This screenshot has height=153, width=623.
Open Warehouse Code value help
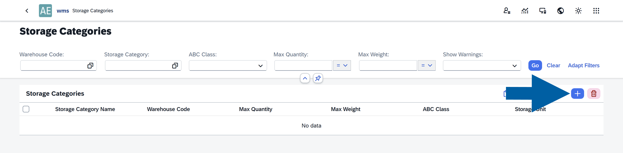point(90,66)
